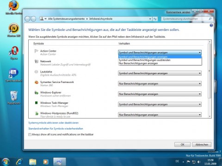Click Infobereichsymbole breadcrumb
Image resolution: width=222 pixels, height=166 pixels.
point(101,19)
